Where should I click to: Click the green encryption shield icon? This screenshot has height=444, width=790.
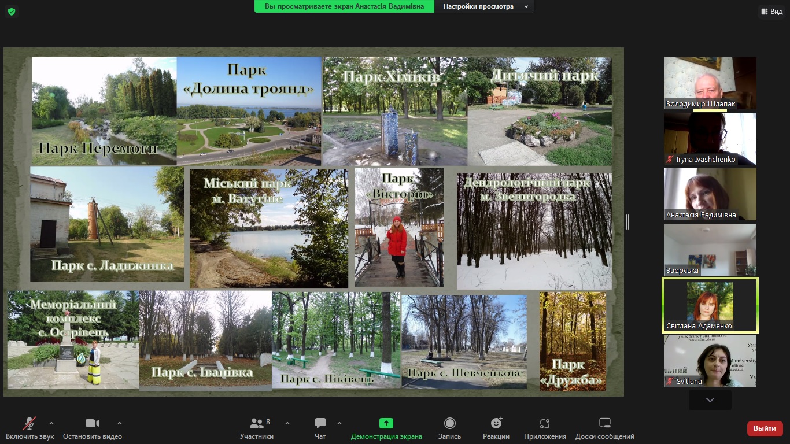12,12
